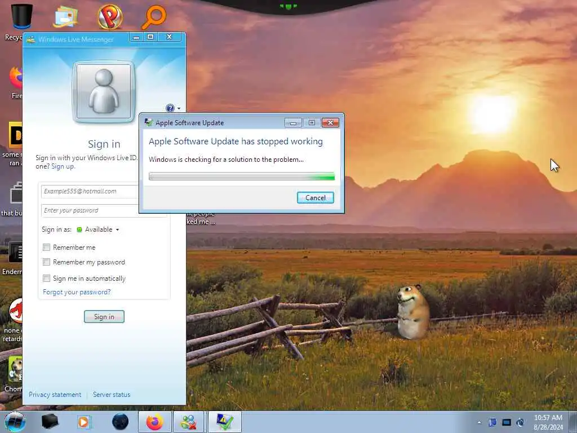Open the mail envelope desktop icon
Image resolution: width=577 pixels, height=433 pixels.
[x=65, y=16]
